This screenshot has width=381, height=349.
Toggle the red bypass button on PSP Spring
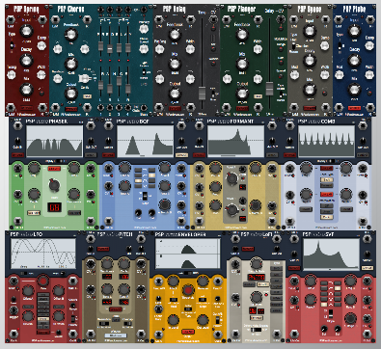[26, 108]
